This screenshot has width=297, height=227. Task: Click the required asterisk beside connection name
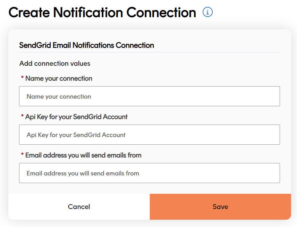22,77
